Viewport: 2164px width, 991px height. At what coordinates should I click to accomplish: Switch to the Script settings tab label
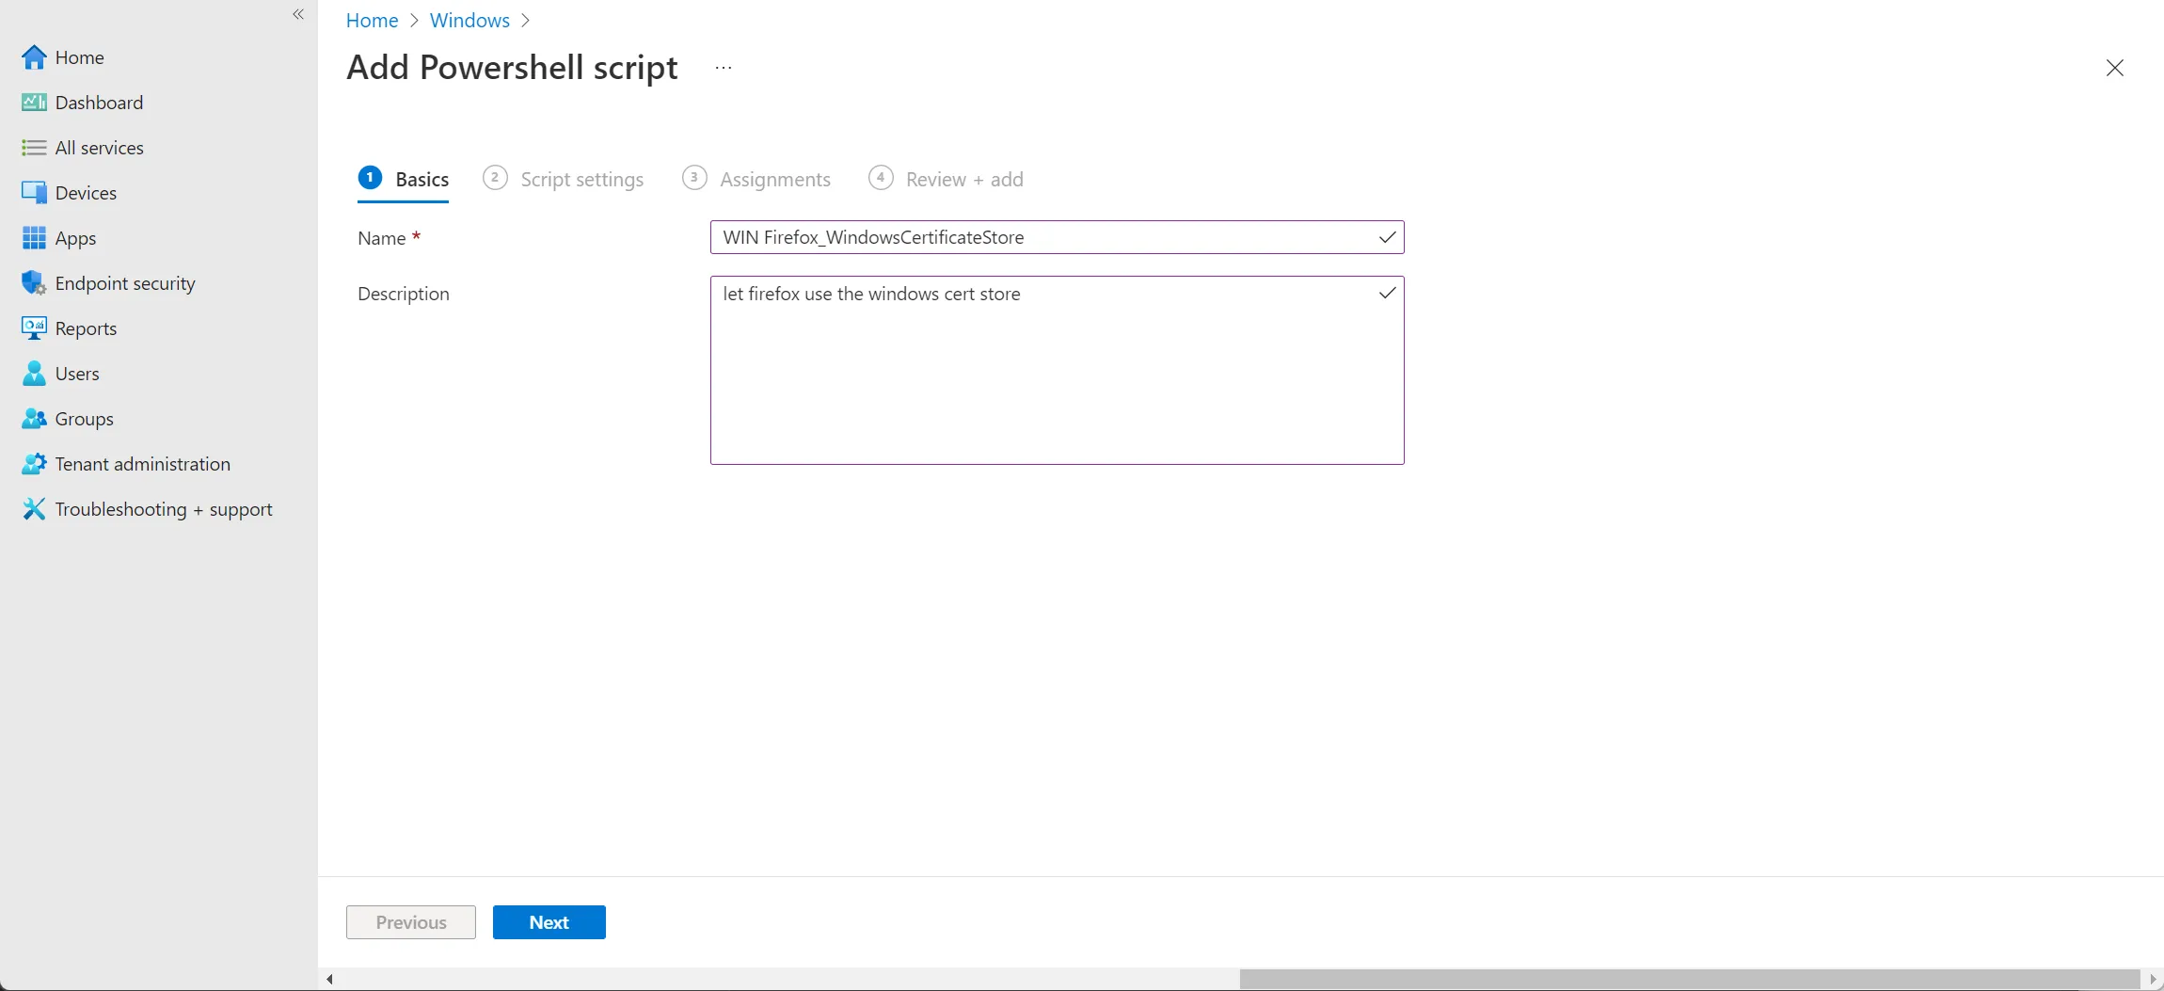point(582,179)
